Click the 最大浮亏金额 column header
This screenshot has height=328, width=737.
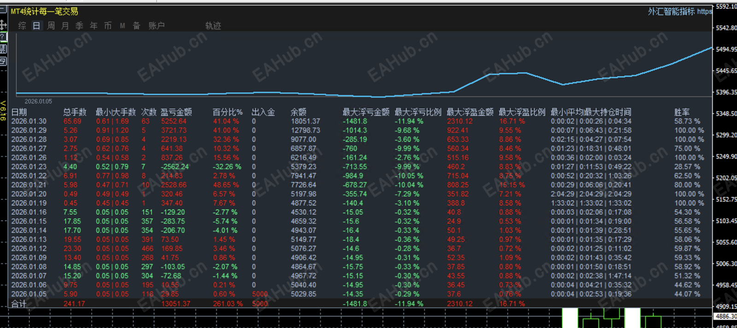[x=366, y=112]
